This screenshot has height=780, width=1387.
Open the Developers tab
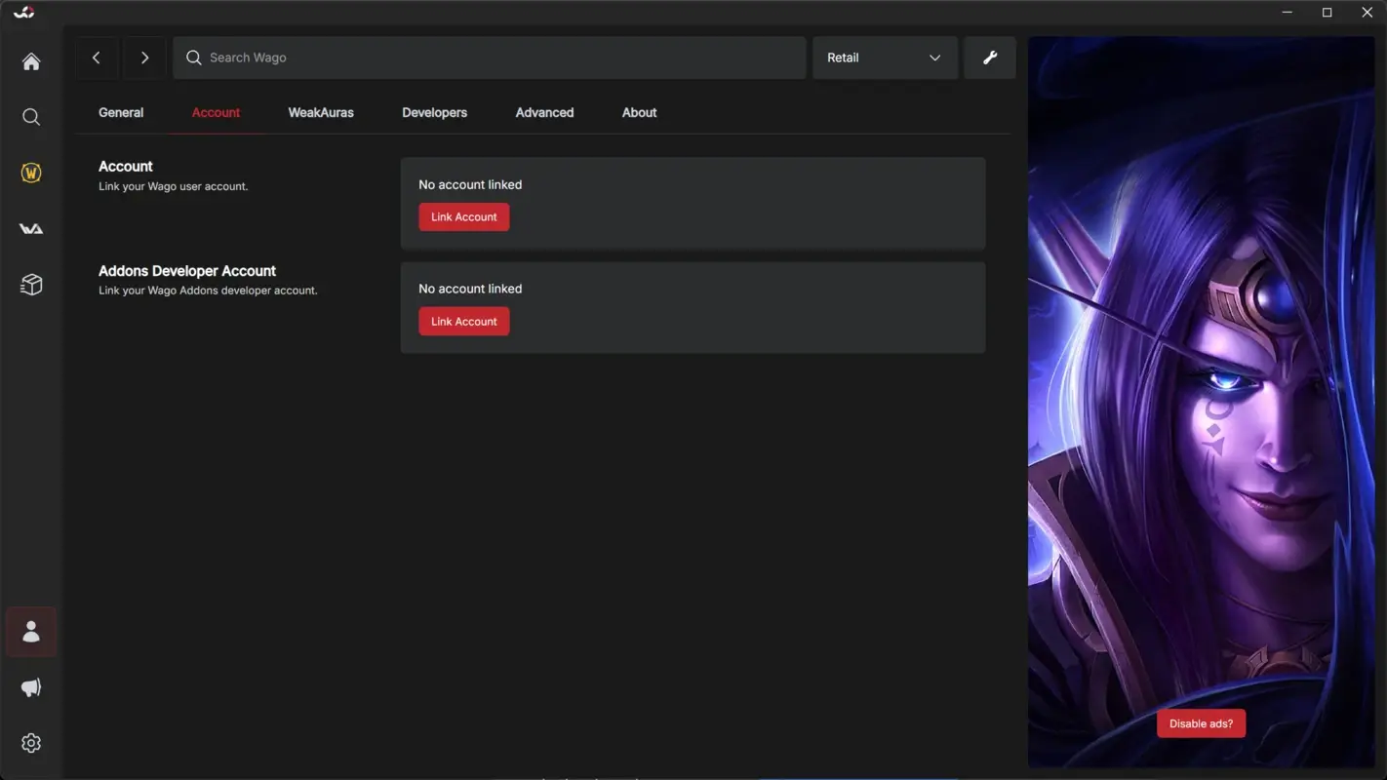click(434, 112)
